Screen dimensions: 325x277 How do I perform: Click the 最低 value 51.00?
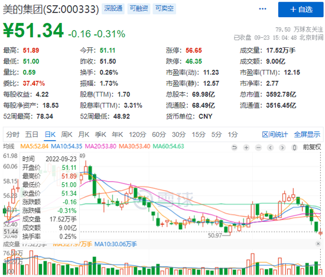pos(31,62)
